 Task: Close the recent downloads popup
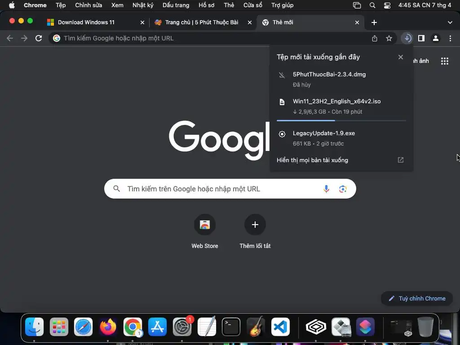point(400,57)
